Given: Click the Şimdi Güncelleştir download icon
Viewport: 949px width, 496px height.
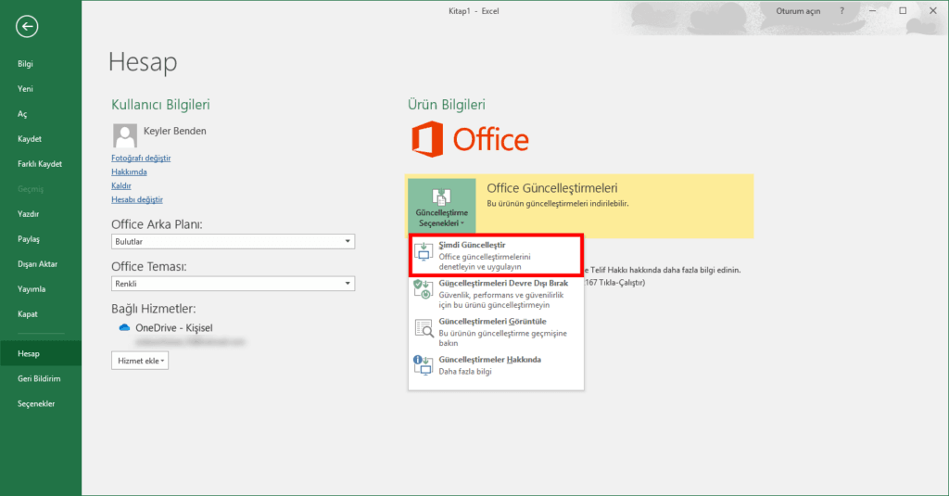Looking at the screenshot, I should [423, 250].
